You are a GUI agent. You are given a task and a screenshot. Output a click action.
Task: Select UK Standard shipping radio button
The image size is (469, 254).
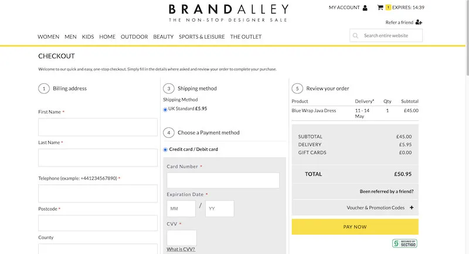[165, 110]
